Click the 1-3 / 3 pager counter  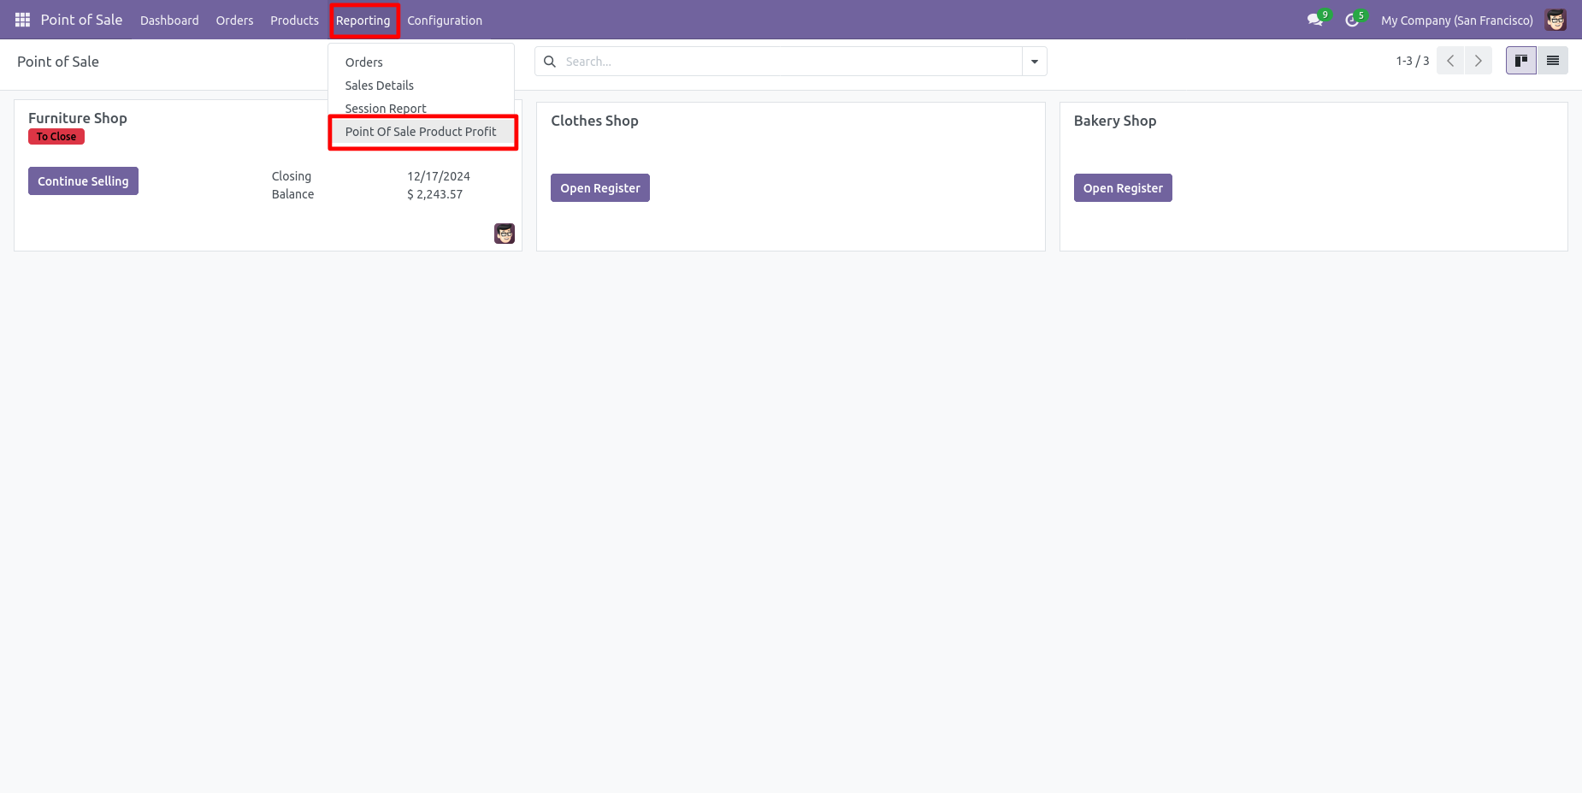(x=1412, y=61)
